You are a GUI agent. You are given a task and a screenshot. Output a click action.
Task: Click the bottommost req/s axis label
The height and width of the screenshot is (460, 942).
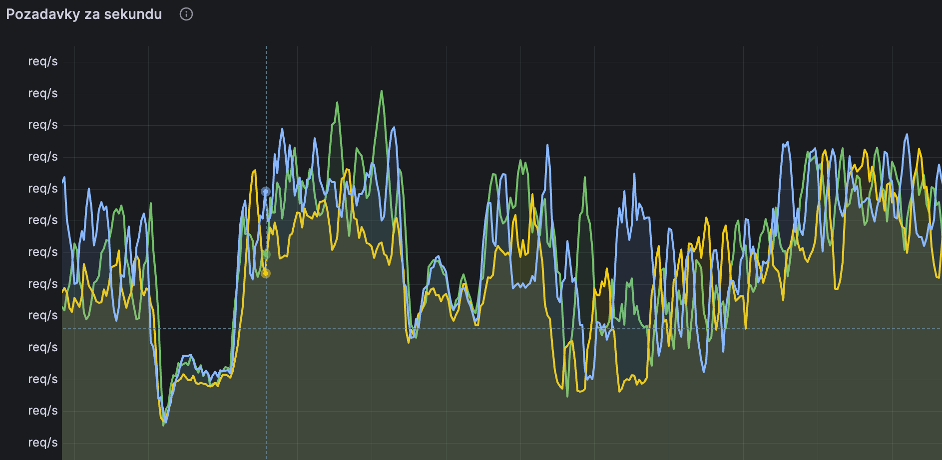pos(43,443)
